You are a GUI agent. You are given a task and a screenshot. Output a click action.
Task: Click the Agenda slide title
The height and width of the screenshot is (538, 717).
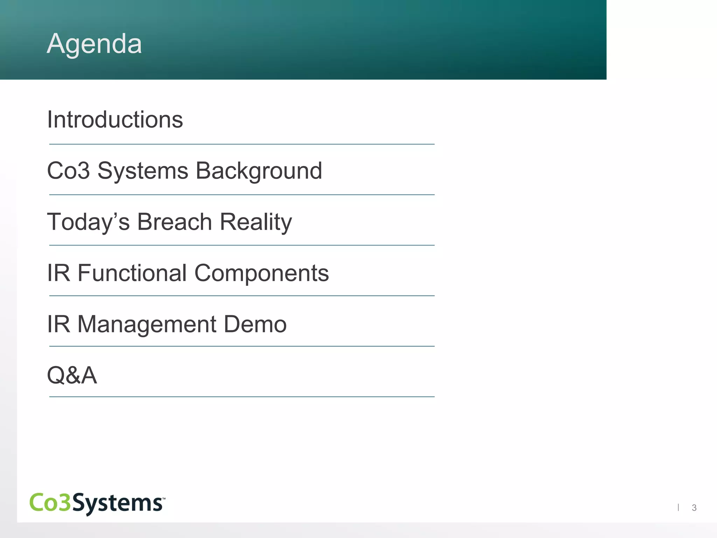[x=95, y=44]
